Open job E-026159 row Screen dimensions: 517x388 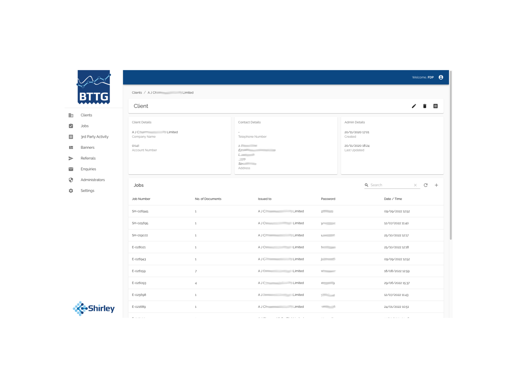point(286,271)
